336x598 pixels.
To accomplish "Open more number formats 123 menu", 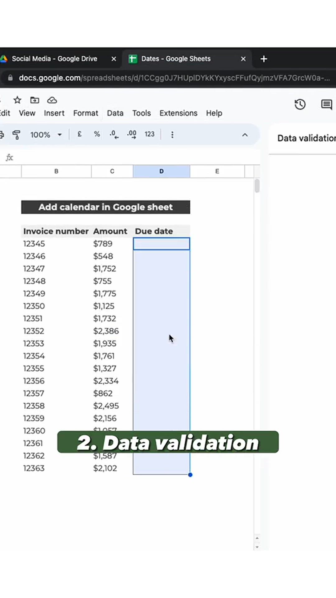I will coord(149,134).
